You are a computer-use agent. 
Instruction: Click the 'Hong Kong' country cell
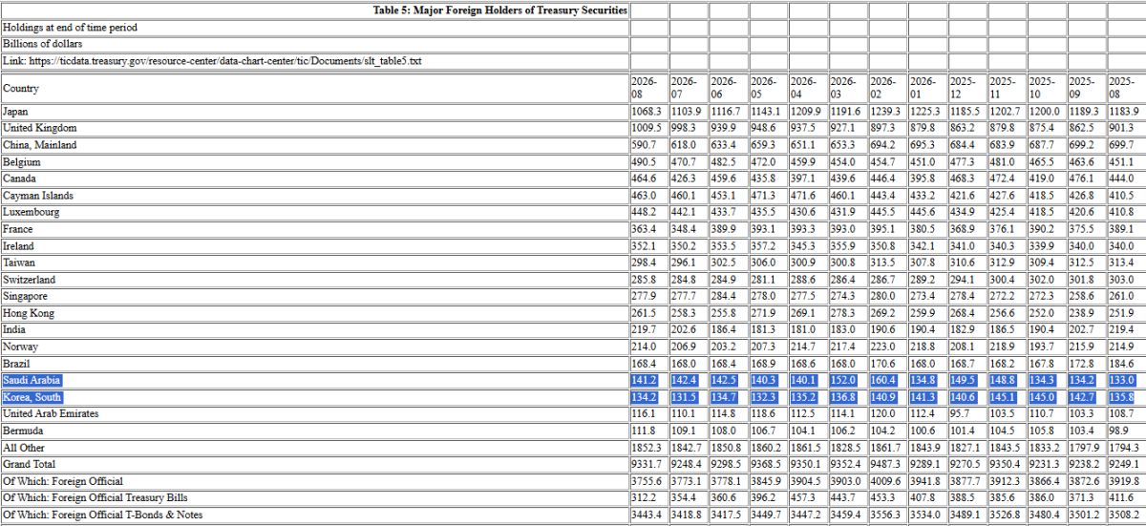314,313
